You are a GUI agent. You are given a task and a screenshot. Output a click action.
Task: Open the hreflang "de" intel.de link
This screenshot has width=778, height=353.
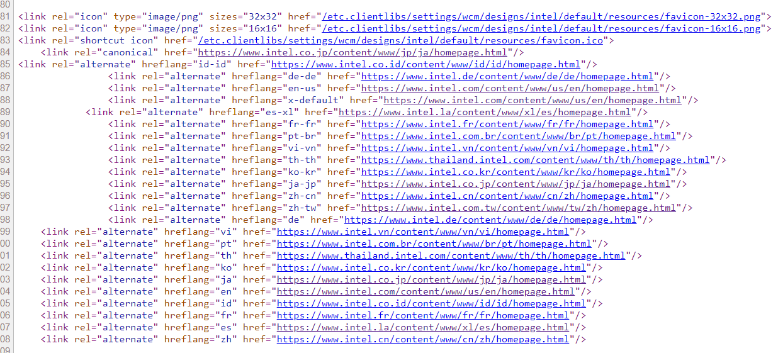[x=490, y=220]
